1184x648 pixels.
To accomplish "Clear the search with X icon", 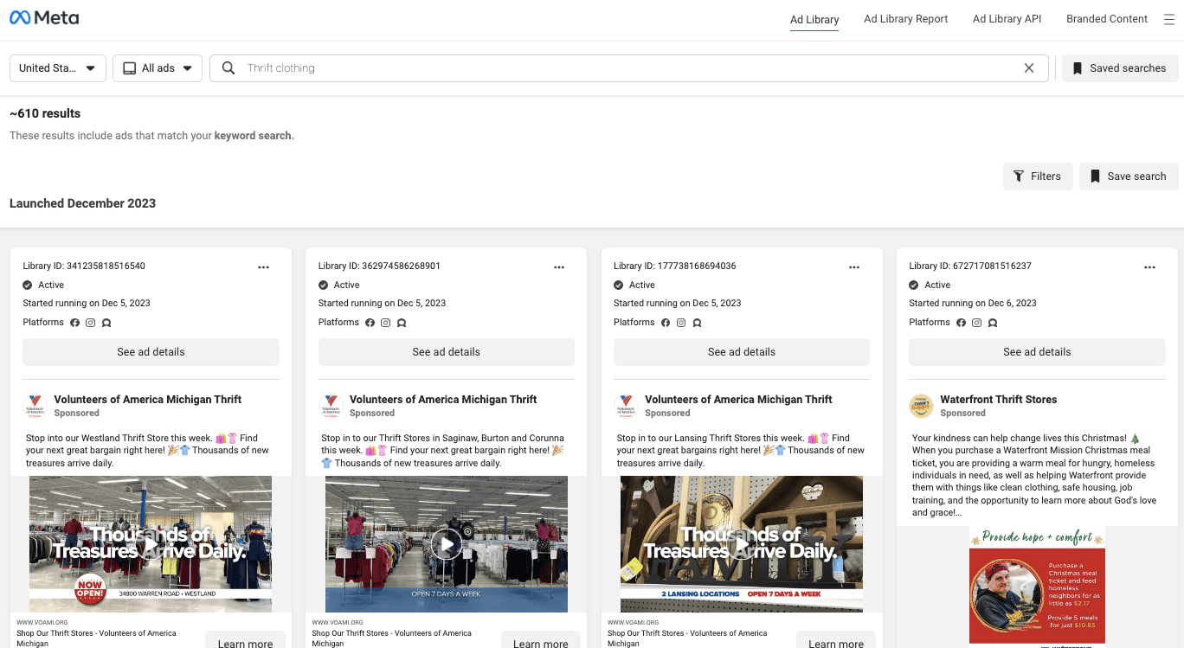I will (1029, 68).
